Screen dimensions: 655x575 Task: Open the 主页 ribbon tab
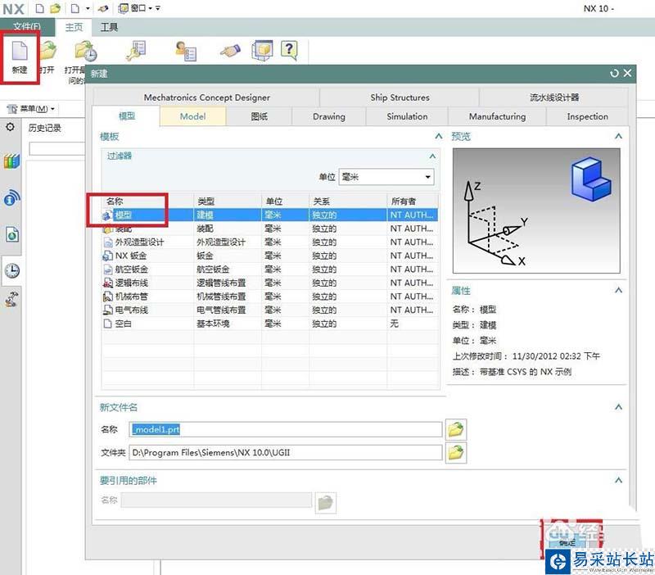tap(74, 28)
